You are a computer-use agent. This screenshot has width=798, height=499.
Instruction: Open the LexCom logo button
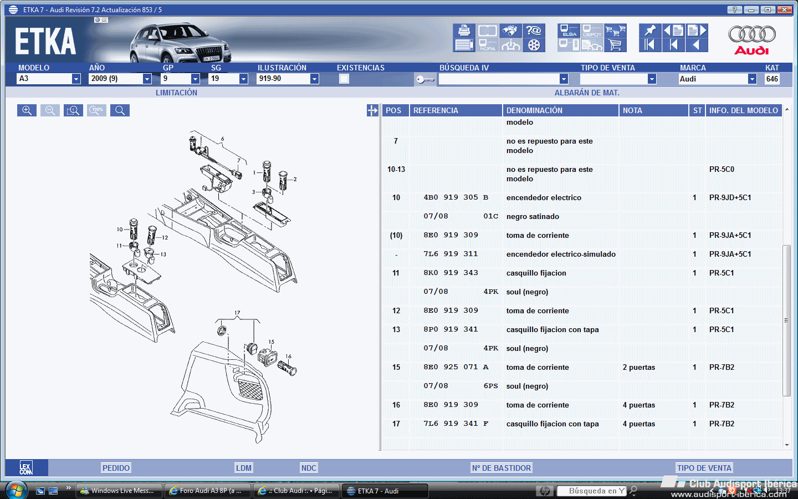coord(26,467)
